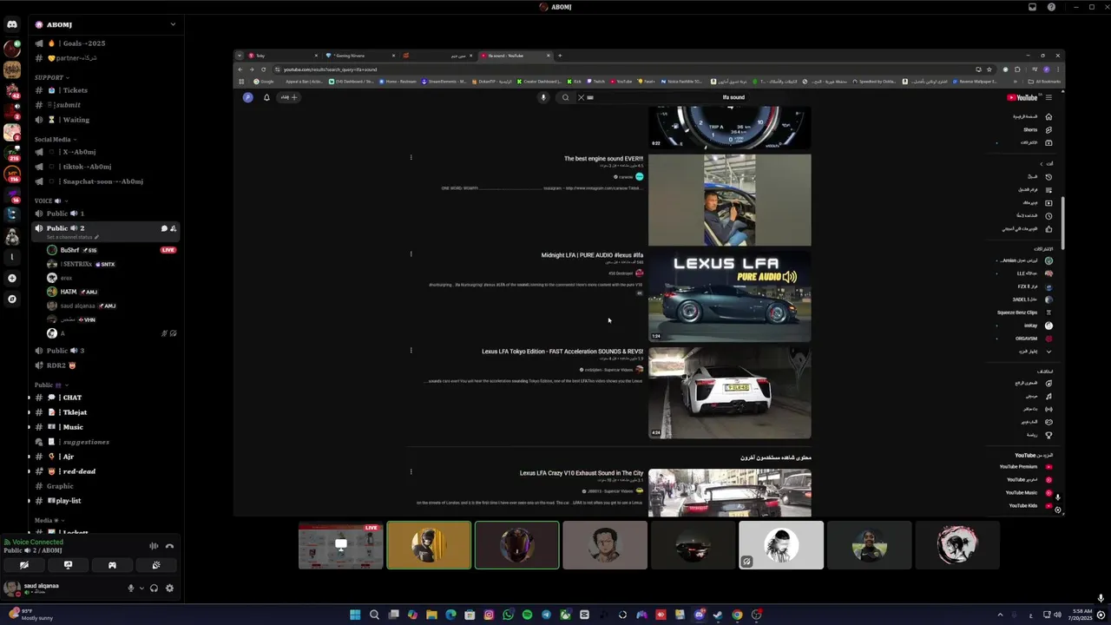Open the play-list channel

tap(104, 501)
